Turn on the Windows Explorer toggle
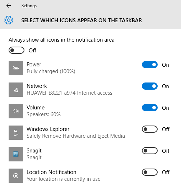181x184 pixels. [150, 129]
